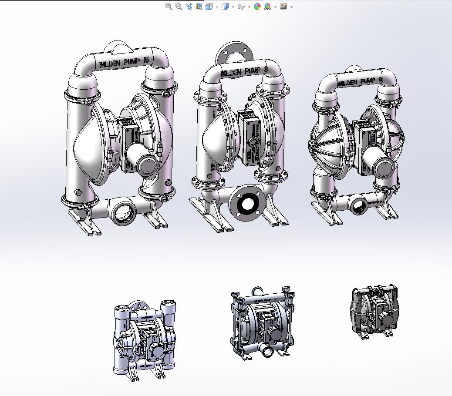Click the Display Style cube icon
452x396 pixels.
(x=225, y=7)
